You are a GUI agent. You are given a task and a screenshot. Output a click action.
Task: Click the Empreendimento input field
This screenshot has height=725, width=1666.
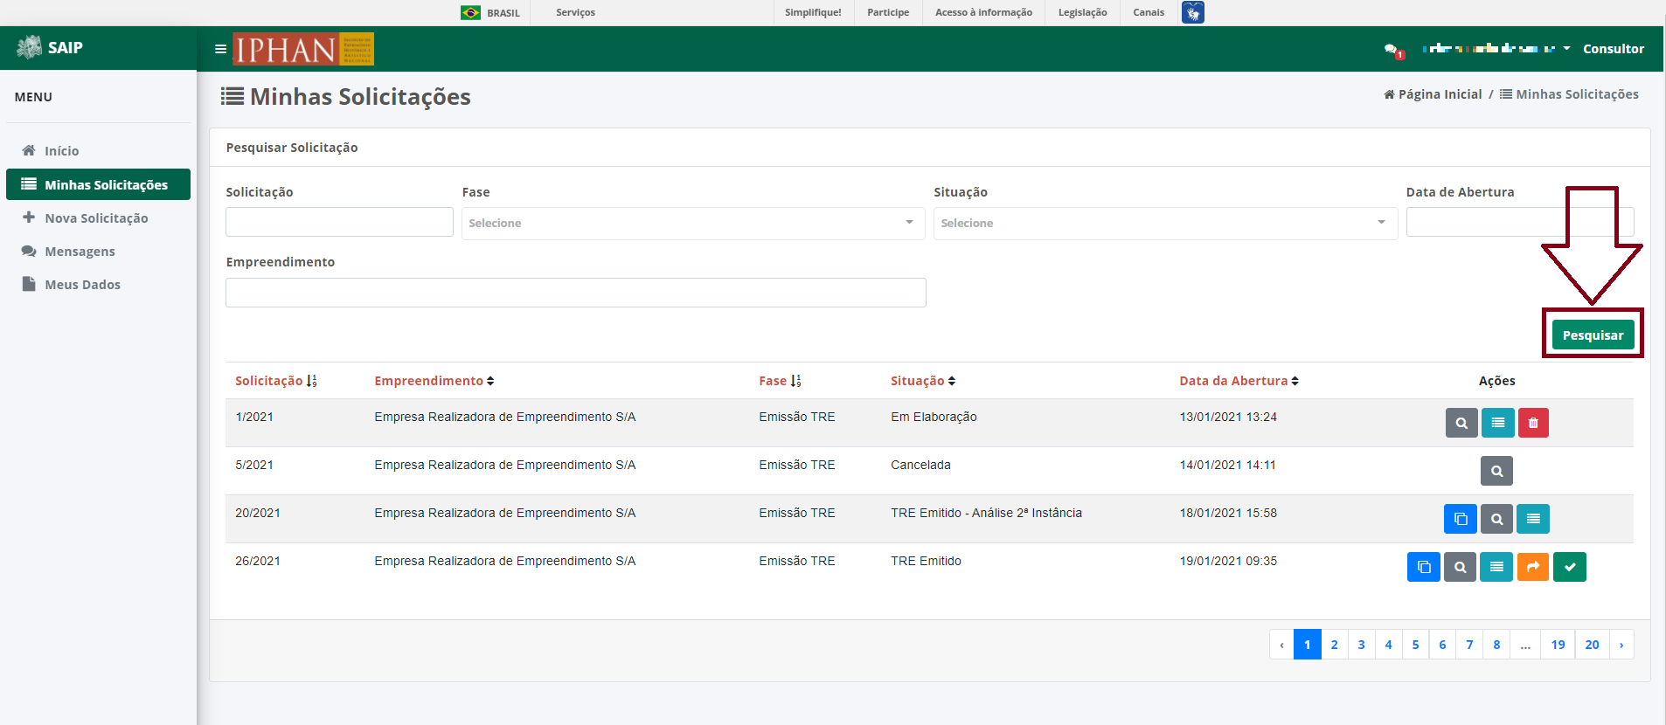[576, 293]
